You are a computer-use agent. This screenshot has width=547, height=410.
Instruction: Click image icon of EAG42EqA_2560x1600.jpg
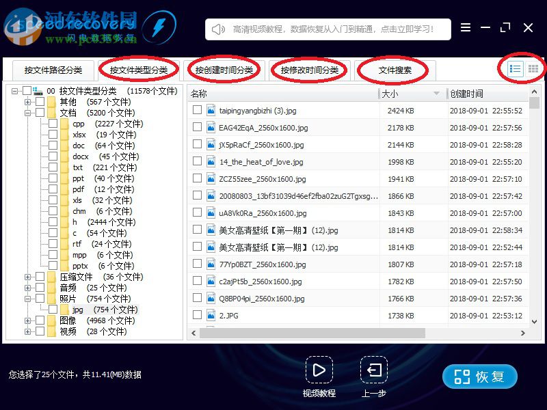(x=211, y=128)
